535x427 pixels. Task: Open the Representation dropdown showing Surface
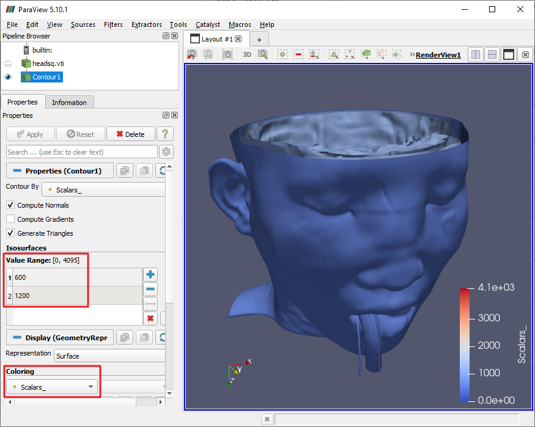click(109, 356)
